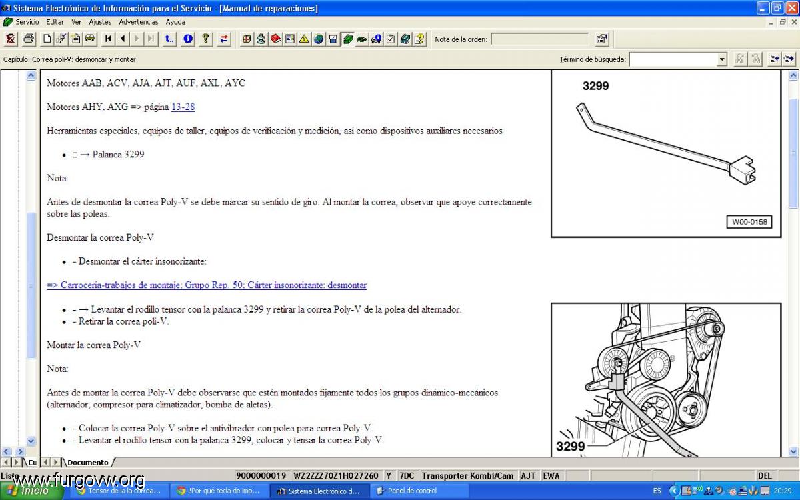Click the red book toolbar icon
The height and width of the screenshot is (500, 800).
(275, 39)
